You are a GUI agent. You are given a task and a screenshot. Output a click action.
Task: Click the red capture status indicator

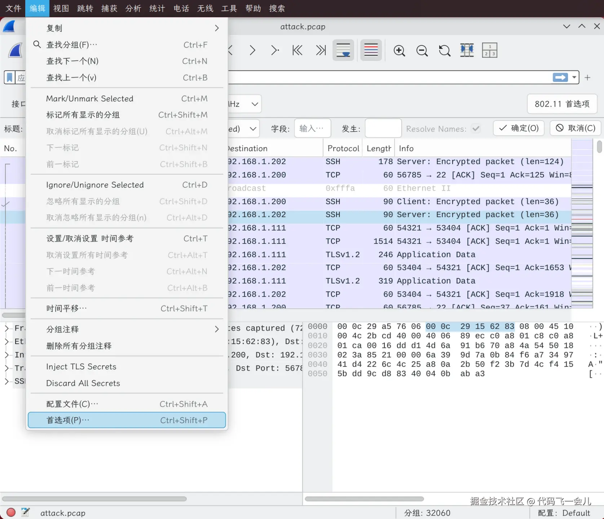click(x=11, y=513)
